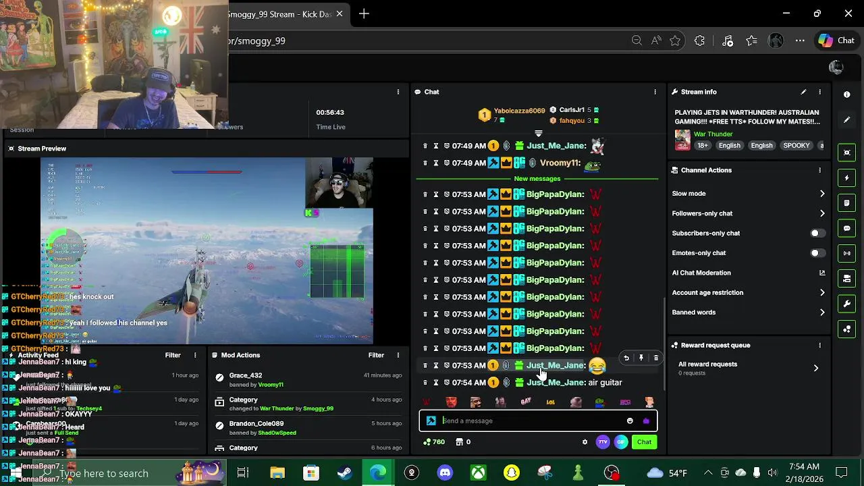Open the browser Favorites list
Screen dimensions: 864x486
click(752, 40)
